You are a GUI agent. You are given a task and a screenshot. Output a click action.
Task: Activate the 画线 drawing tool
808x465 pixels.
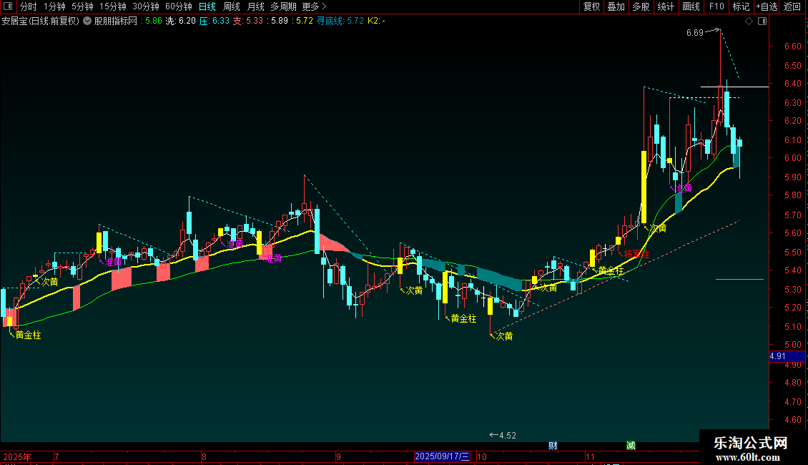pos(691,6)
